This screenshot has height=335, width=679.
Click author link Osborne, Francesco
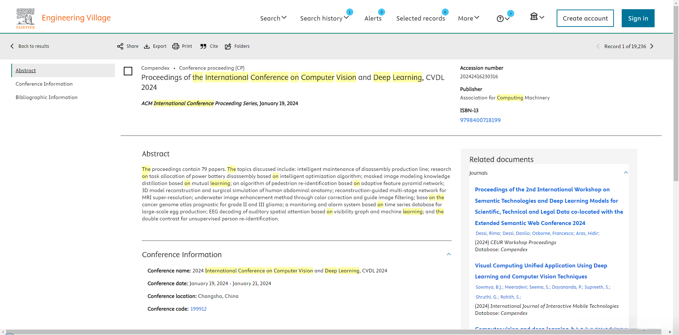pos(553,233)
